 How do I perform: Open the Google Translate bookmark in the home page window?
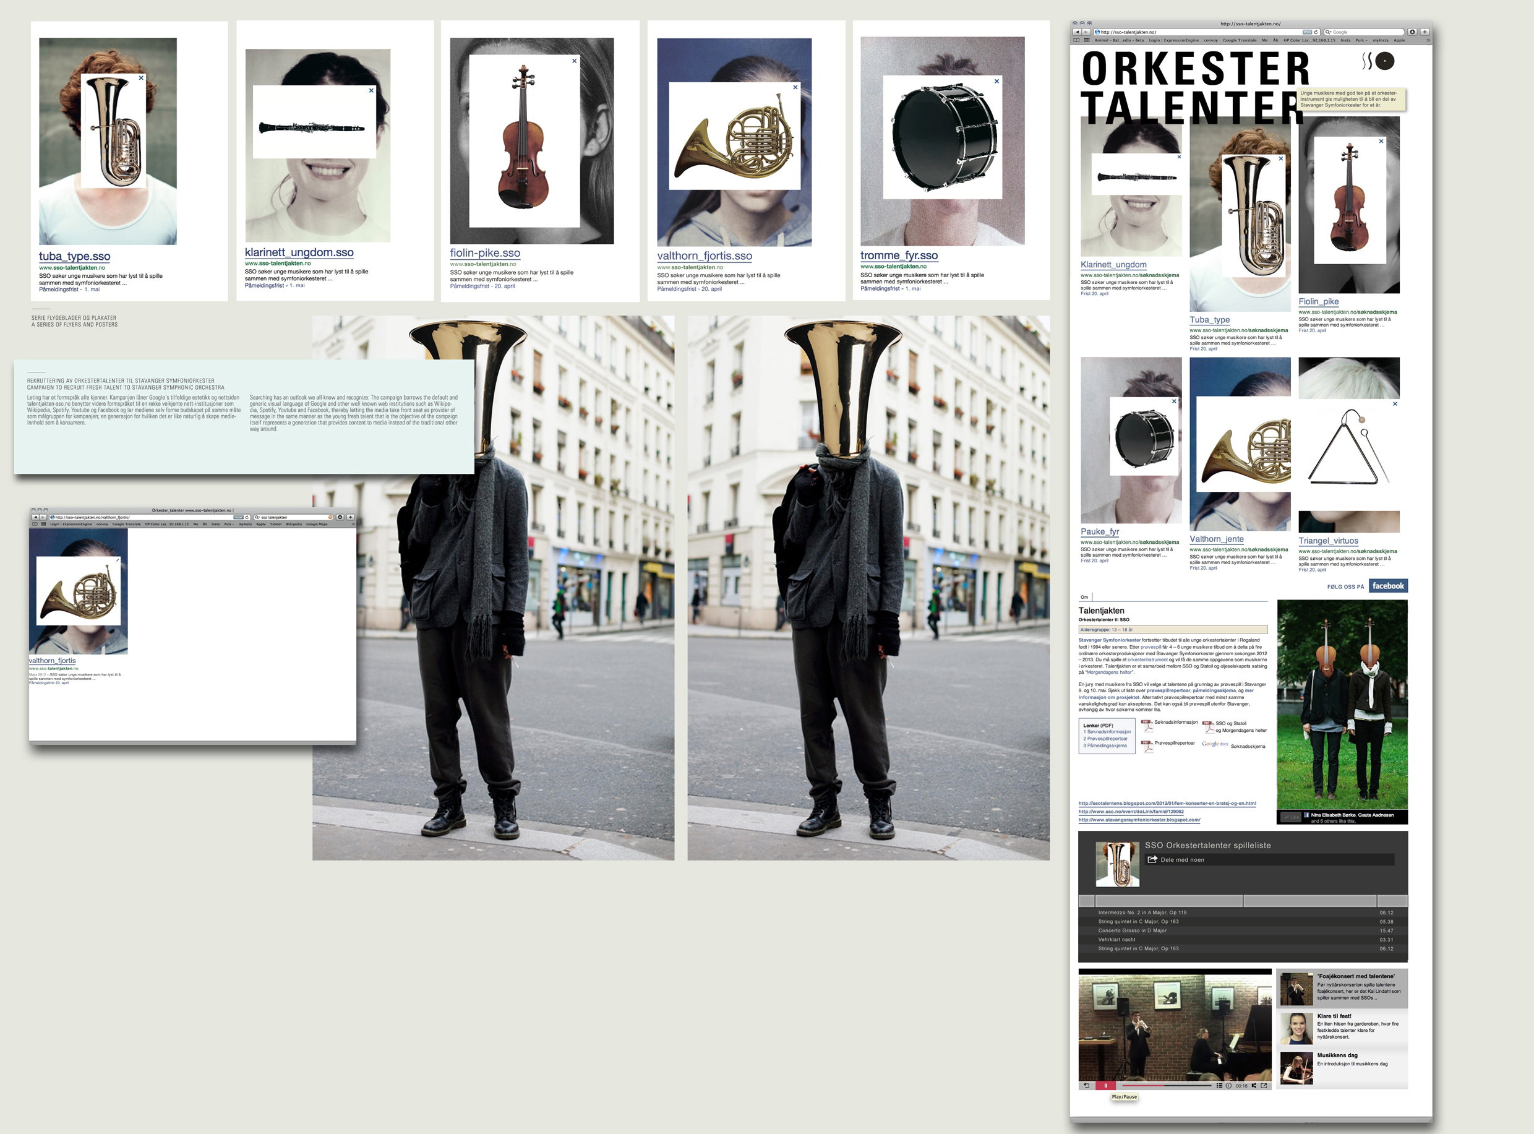click(x=1240, y=40)
